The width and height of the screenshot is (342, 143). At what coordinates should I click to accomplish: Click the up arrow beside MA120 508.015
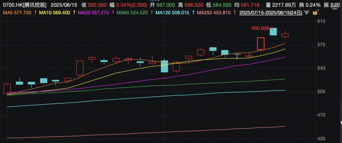[x=194, y=13]
